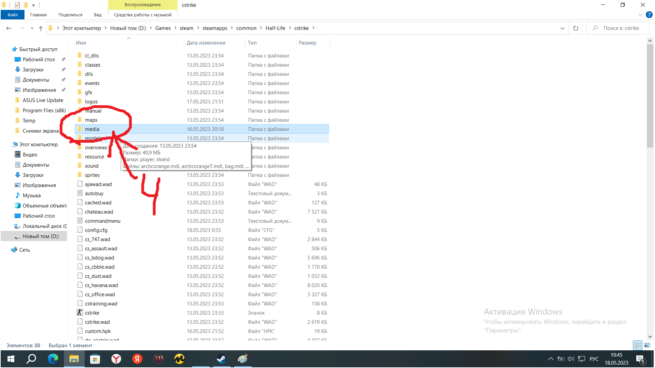Go up one folder level arrow

(x=41, y=28)
